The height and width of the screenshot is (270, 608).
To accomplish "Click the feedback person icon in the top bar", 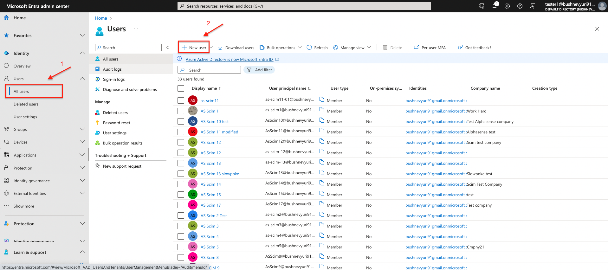I will (533, 6).
